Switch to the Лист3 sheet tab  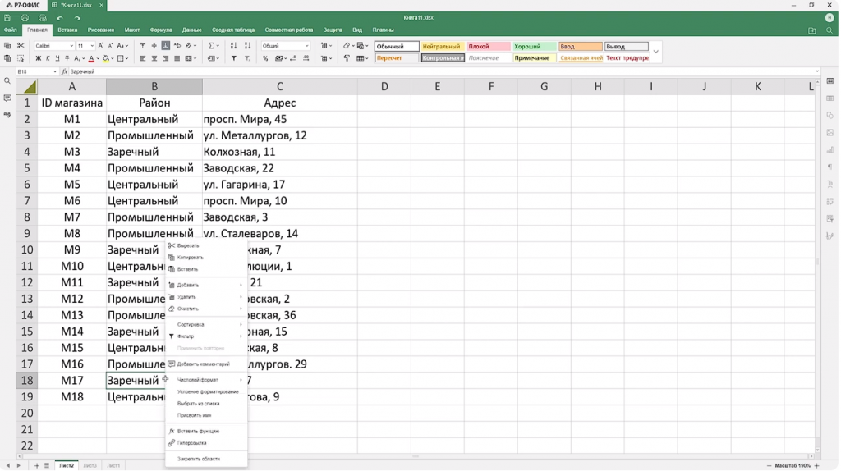(90, 465)
